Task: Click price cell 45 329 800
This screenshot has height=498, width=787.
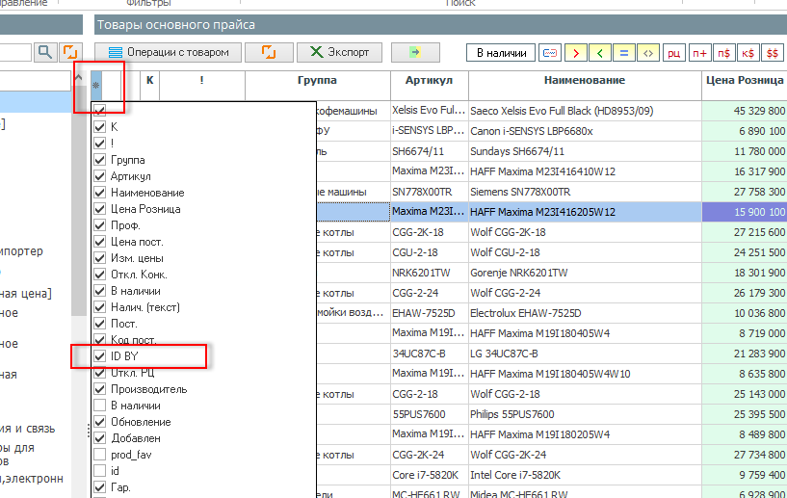Action: (745, 111)
